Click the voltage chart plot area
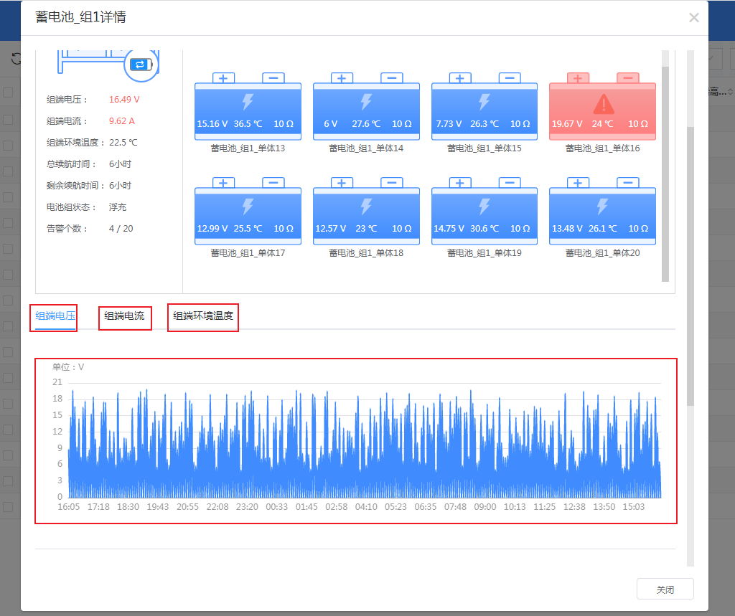 point(365,440)
